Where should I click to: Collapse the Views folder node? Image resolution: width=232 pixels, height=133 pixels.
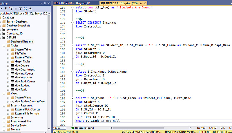click(x=4, y=94)
